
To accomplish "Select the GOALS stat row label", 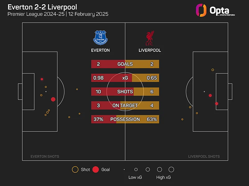I will click(125, 64).
